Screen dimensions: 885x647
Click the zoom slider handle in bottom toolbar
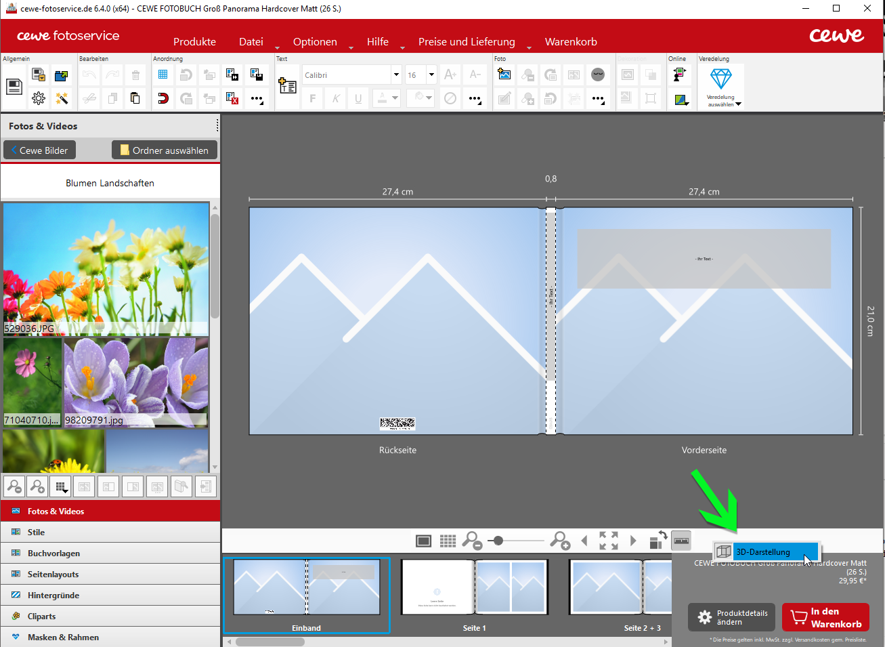tap(498, 541)
